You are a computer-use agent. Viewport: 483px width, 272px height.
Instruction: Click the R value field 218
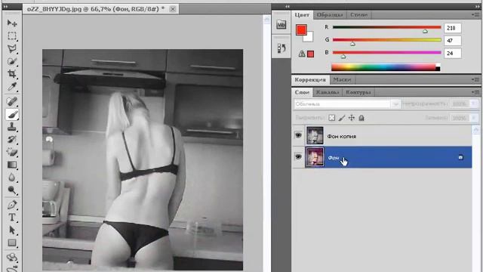[453, 28]
